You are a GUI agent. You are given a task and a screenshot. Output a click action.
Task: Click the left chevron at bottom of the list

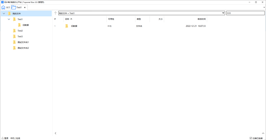(x=56, y=133)
